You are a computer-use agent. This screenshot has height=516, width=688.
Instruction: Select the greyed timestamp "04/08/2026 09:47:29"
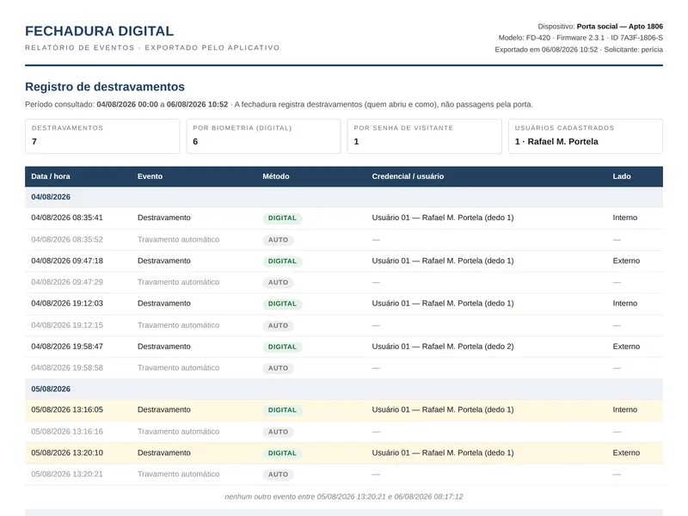coord(67,282)
